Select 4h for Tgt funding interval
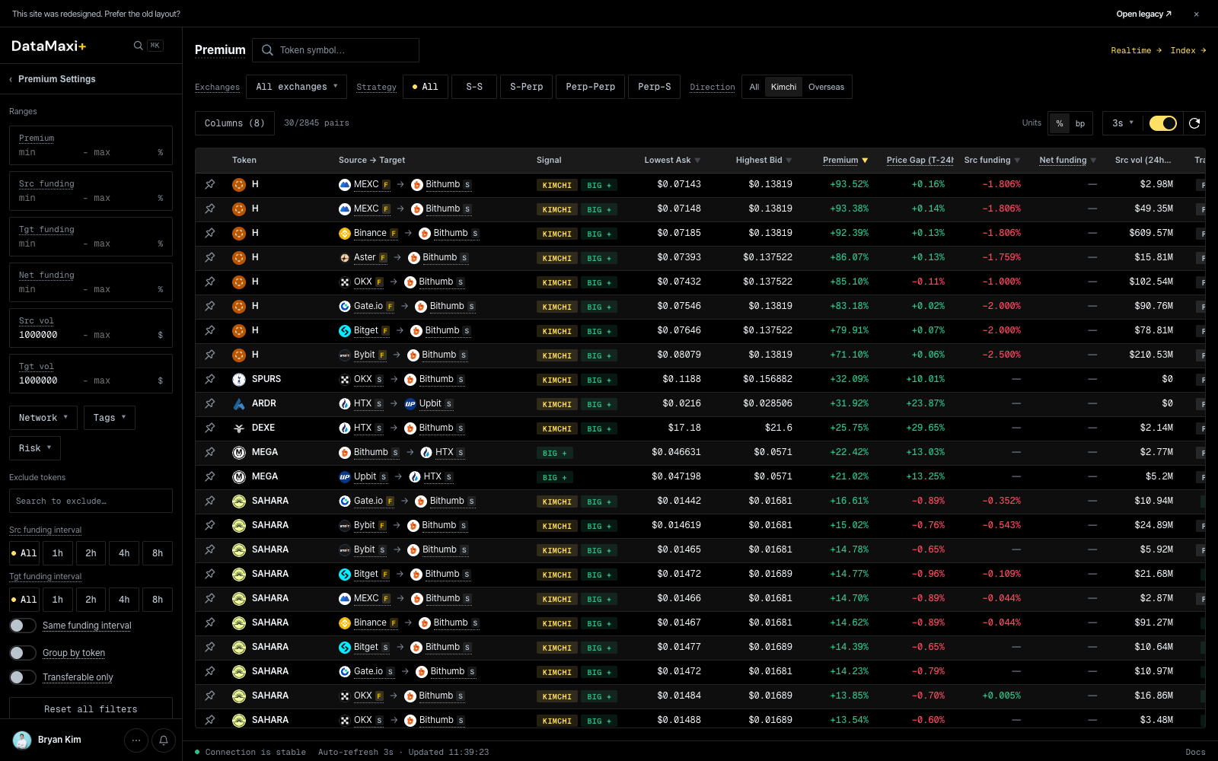Screen dimensions: 1218x761 coord(124,600)
